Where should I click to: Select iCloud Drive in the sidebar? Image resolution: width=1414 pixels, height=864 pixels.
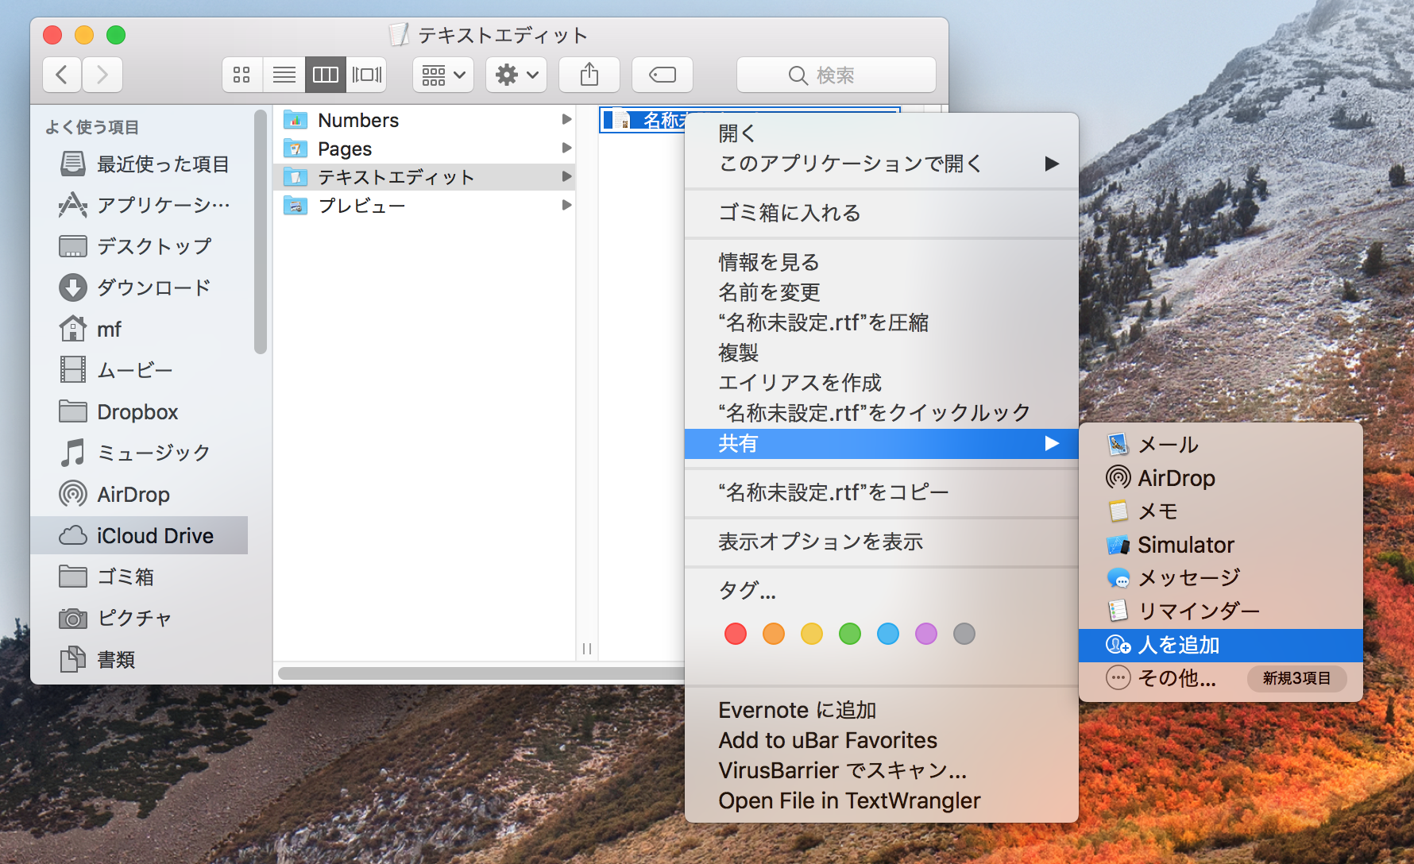[x=139, y=536]
